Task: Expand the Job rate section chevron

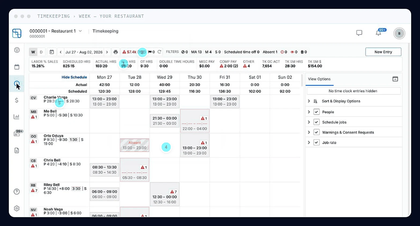Action: pos(309,143)
